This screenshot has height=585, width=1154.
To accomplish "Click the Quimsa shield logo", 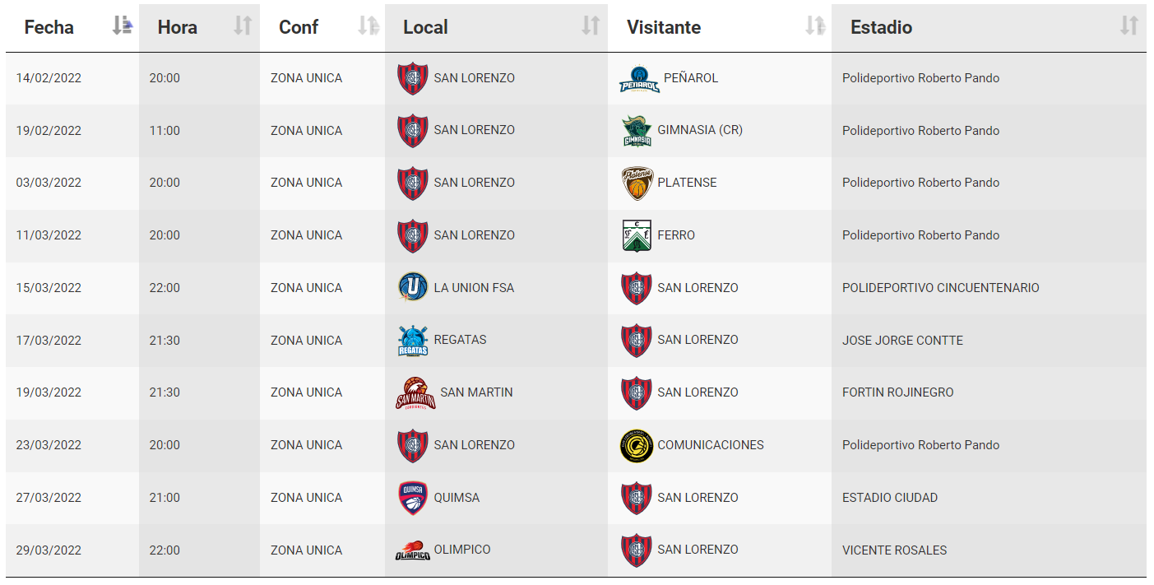I will coord(413,498).
